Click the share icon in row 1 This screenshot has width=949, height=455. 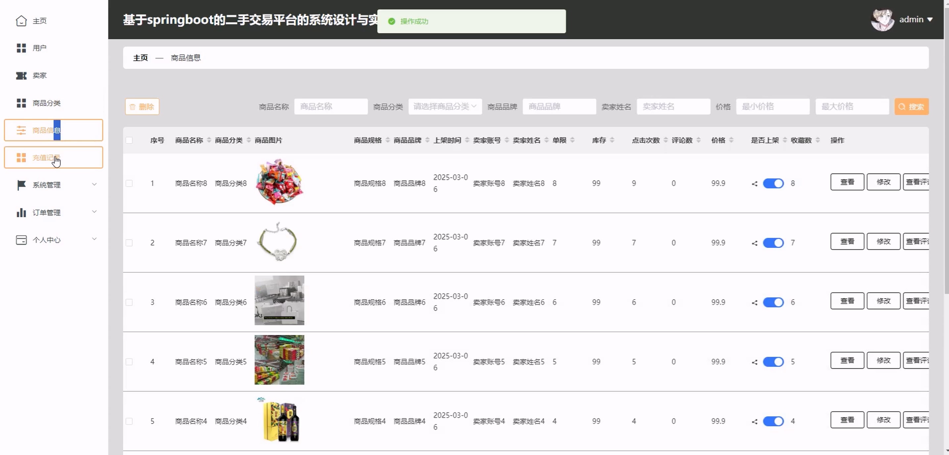click(x=754, y=184)
